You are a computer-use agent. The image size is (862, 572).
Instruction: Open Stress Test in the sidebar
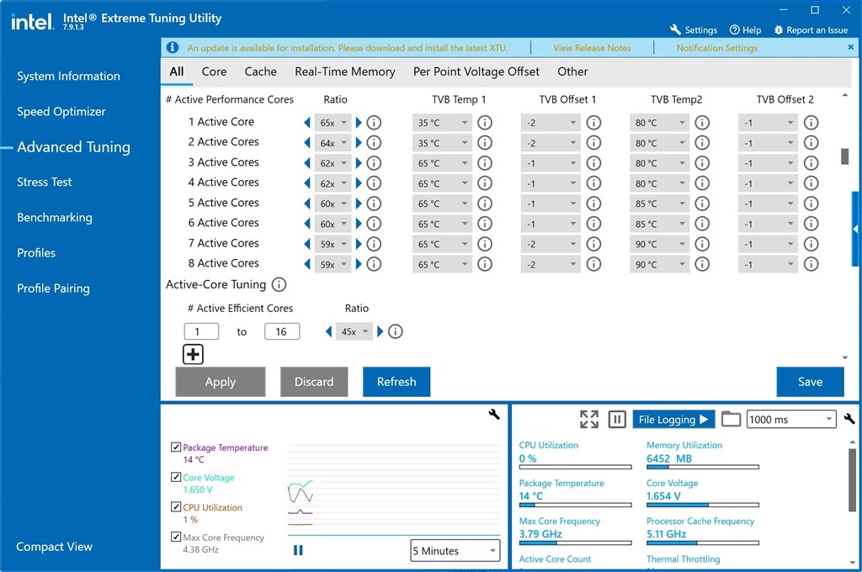tap(45, 182)
